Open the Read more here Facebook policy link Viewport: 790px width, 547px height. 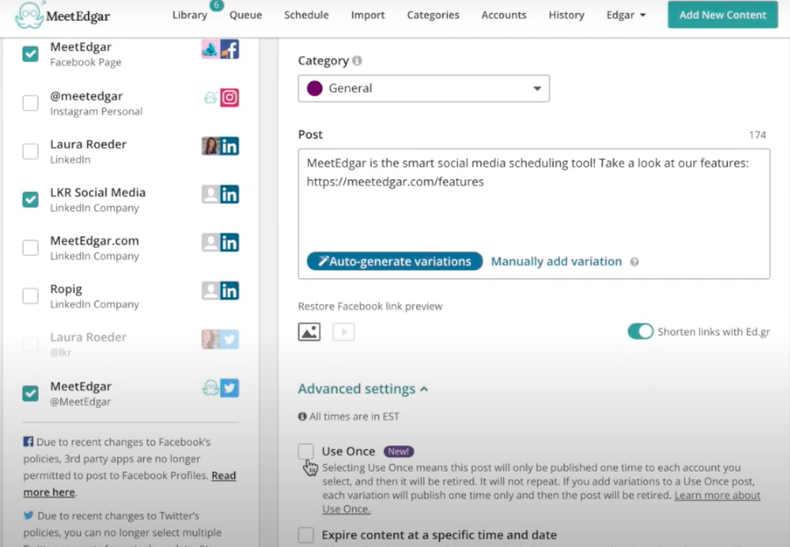coord(129,484)
